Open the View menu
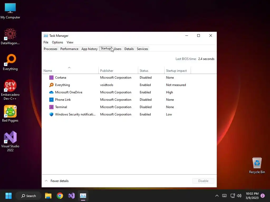Screen dimensions: 270x202 tap(70, 42)
